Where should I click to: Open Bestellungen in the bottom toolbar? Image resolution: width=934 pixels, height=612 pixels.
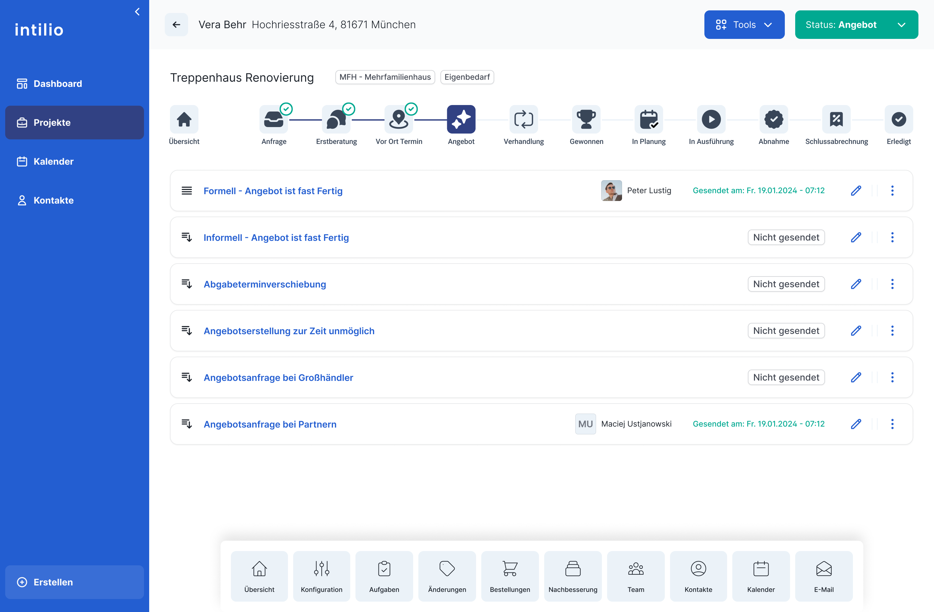[x=510, y=576]
